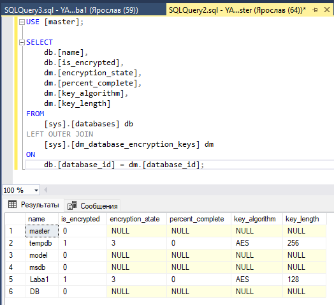Select the name column header
The image size is (334, 305).
pos(42,219)
